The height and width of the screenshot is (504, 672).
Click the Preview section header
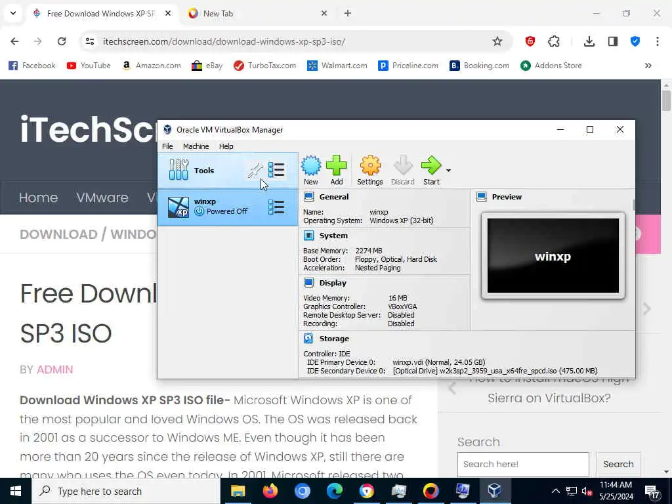507,197
